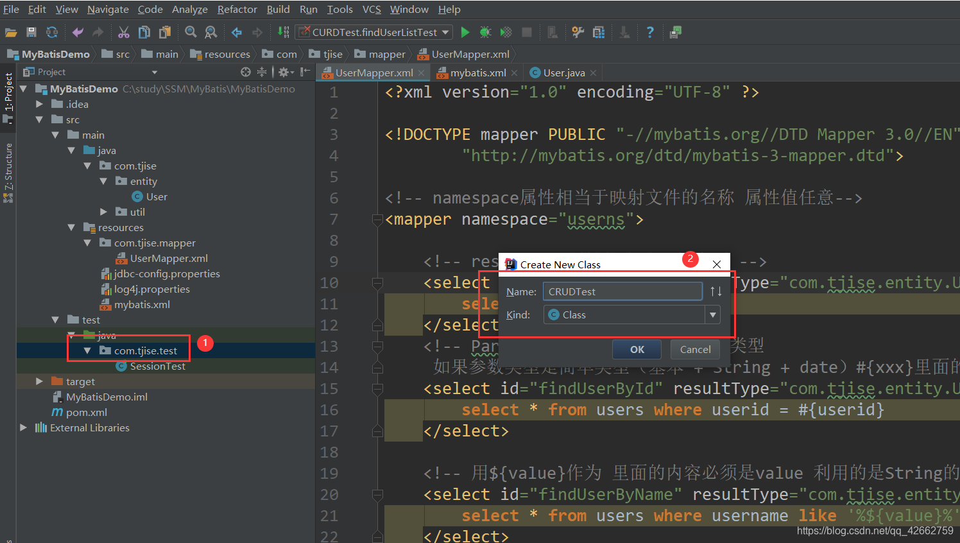Collapse the src folder
960x543 pixels.
(39, 119)
